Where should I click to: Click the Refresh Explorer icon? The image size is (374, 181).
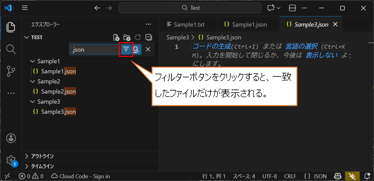point(138,37)
